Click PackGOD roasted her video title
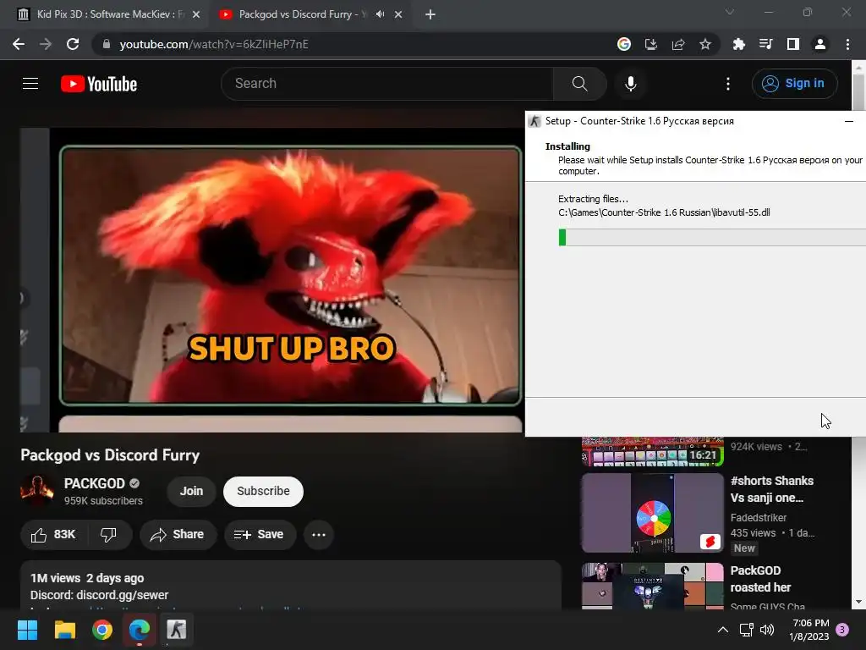Screen dimensions: 866x650 pos(760,579)
